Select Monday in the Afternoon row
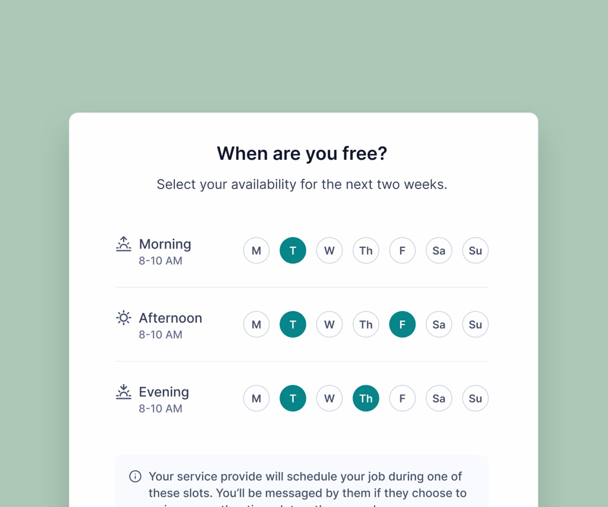The image size is (608, 507). tap(256, 325)
